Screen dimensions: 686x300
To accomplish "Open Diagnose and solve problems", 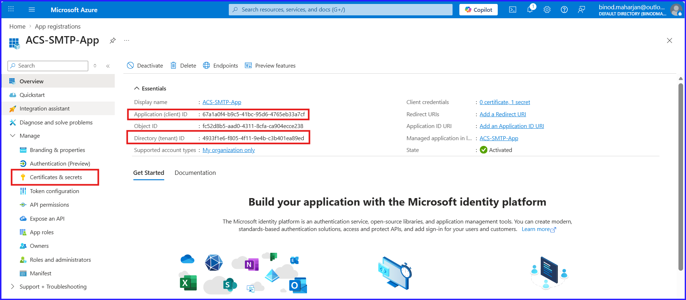I will tap(58, 122).
